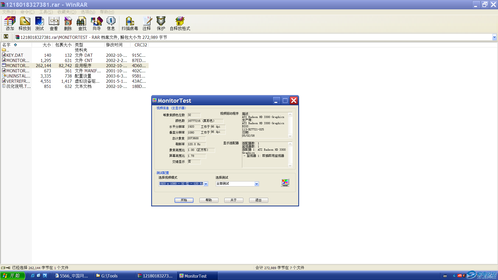Select the UNINSTAL 配置设置 file
Viewport: 498px width, 280px height.
coord(74,76)
